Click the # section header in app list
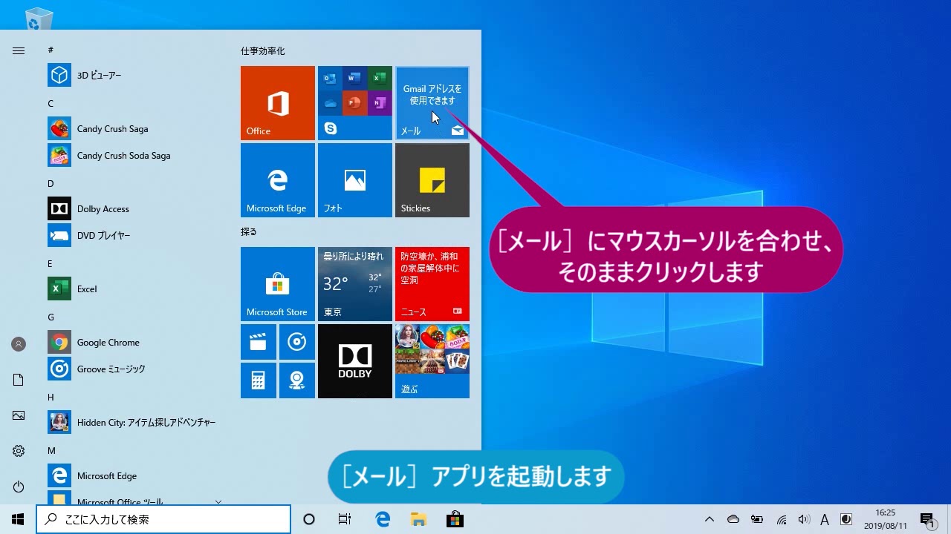The image size is (951, 534). (51, 50)
